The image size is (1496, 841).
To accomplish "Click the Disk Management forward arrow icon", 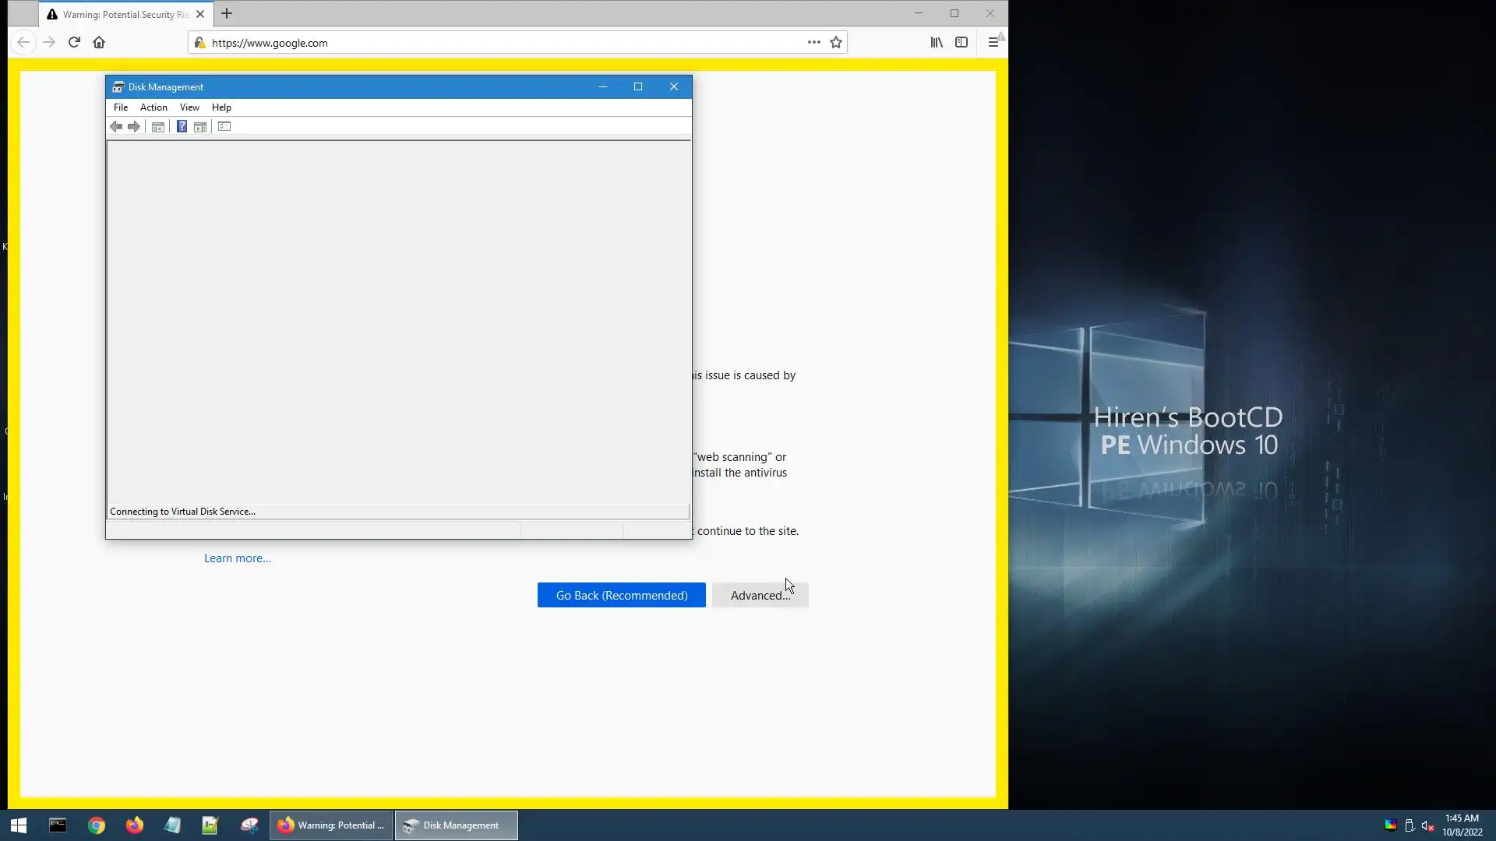I will pos(134,127).
